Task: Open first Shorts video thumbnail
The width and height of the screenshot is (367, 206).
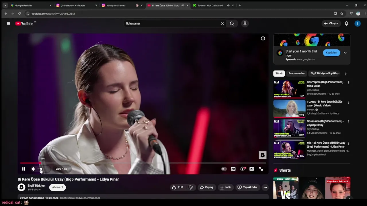Action: (x=286, y=188)
